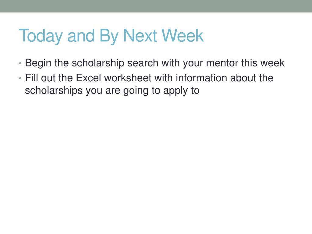This screenshot has height=234, width=312.
Task: Click the gray header bar at the top
Action: [156, 6]
